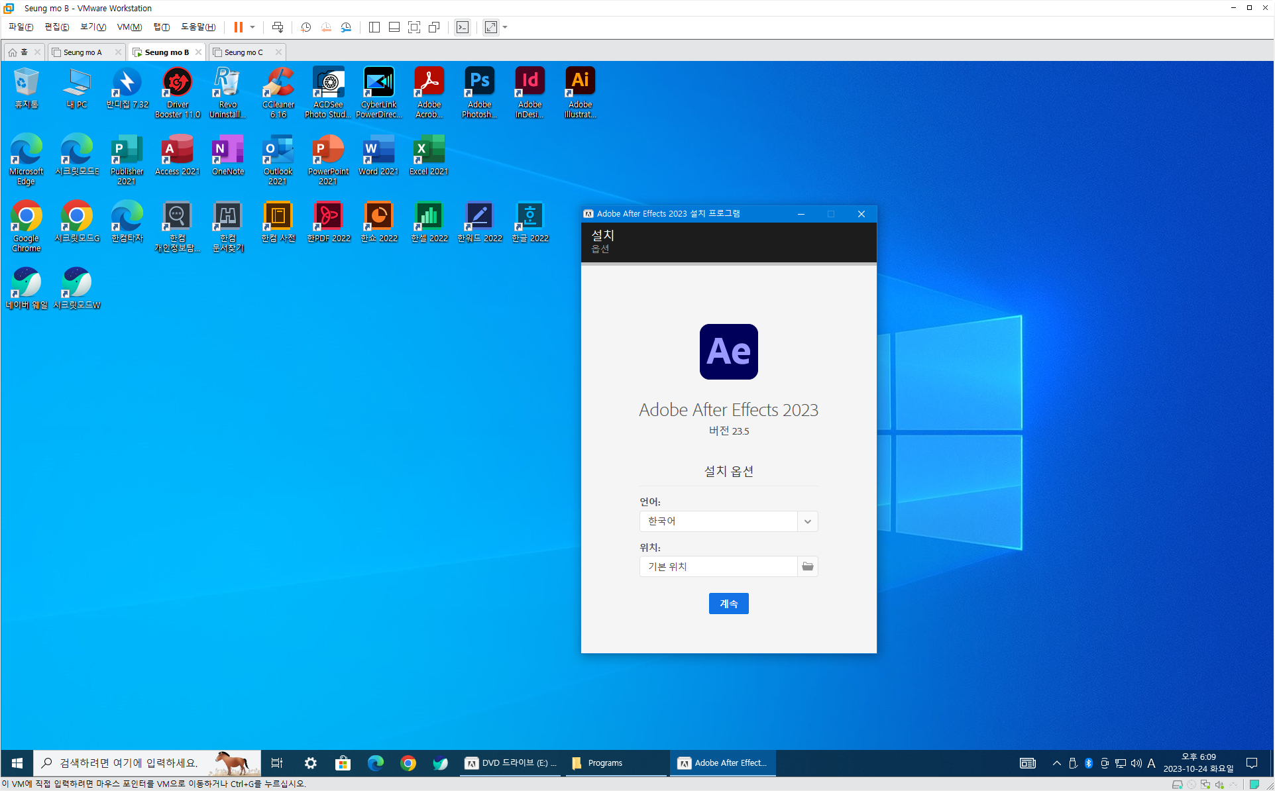Screen dimensions: 1275x791
Task: Take a VM snapshot with clock-plus icon
Action: (x=305, y=27)
